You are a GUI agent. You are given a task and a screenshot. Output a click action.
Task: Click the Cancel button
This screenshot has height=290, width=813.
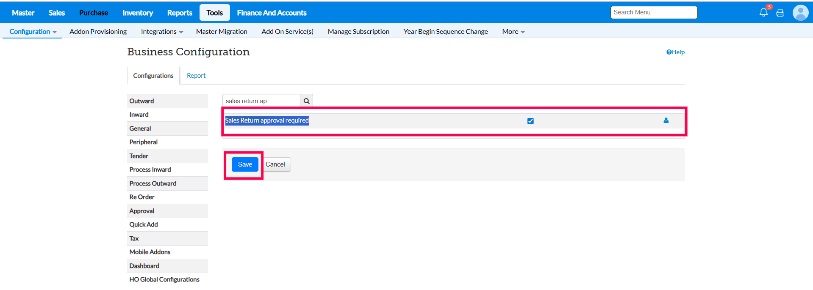point(275,164)
